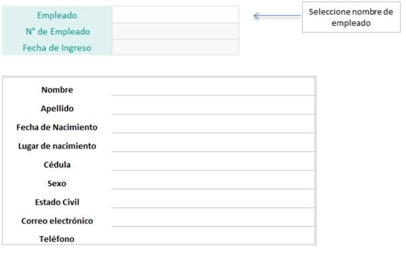Select the Empleado input cell
406x257 pixels.
(x=175, y=15)
